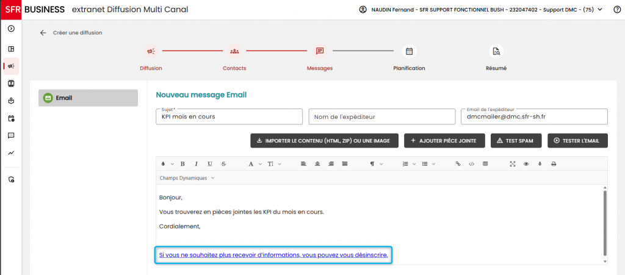Toggle underline formatting
625x275 pixels.
(210, 164)
